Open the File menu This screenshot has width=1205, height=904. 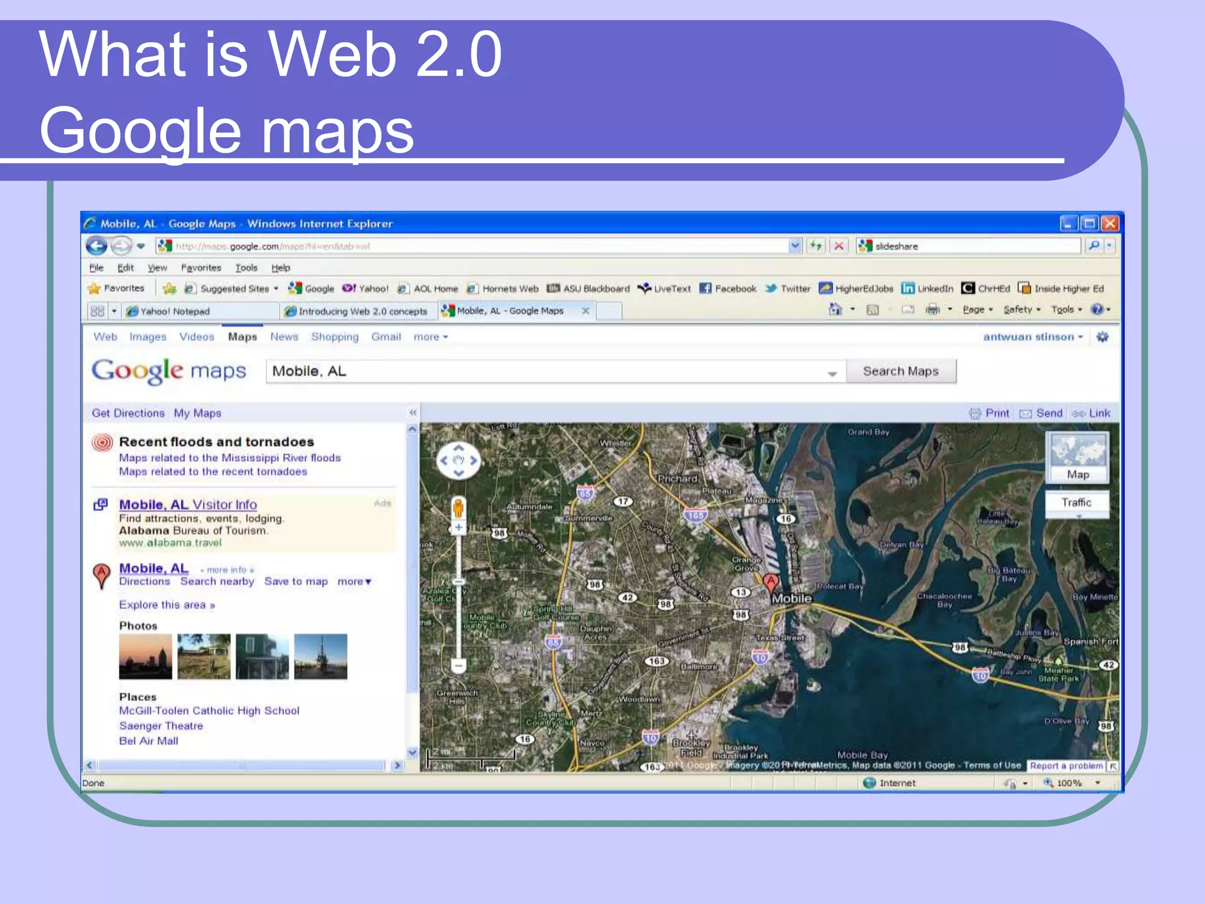96,268
